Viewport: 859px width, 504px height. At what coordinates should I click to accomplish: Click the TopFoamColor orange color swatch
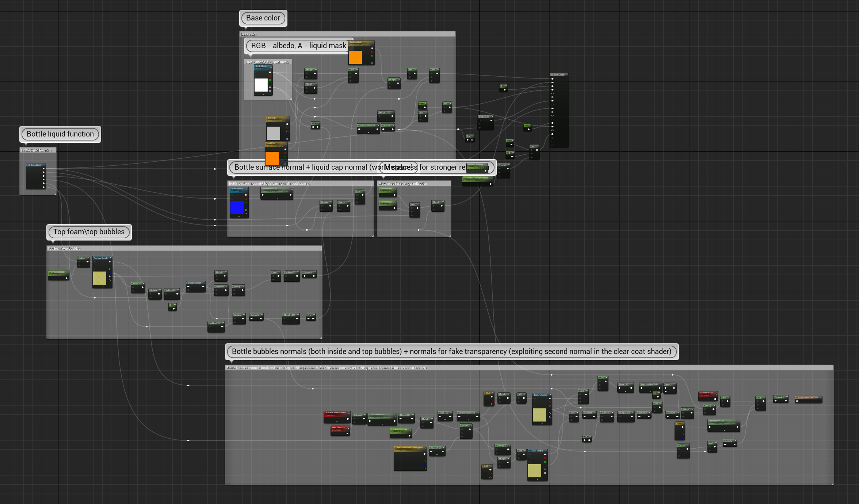355,57
